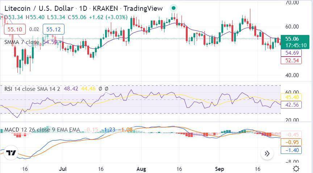Screen dimensions: 313x173
Task: Click the high price H55.40 in header
Action: click(35, 17)
